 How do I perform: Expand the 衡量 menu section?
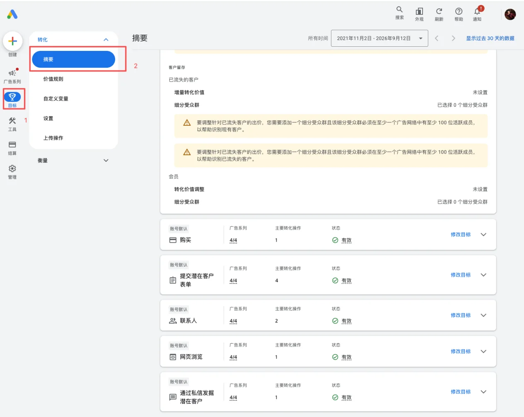106,161
